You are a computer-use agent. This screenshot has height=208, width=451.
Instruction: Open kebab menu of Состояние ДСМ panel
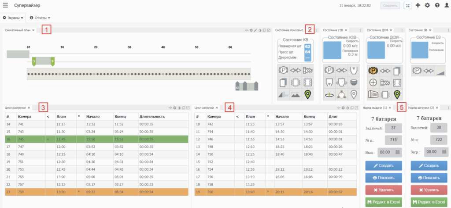pos(402,30)
